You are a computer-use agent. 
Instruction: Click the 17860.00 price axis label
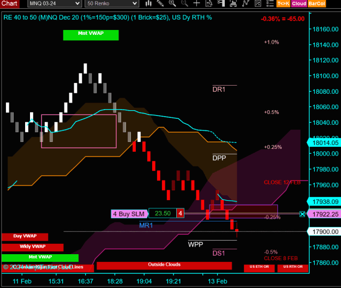point(325,263)
